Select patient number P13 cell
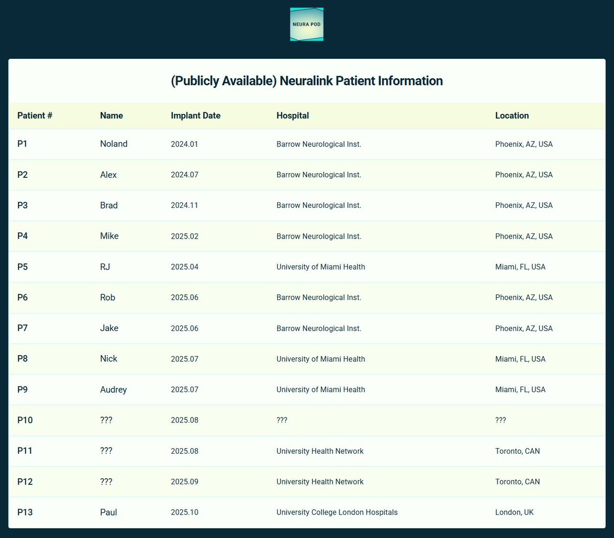 (25, 512)
